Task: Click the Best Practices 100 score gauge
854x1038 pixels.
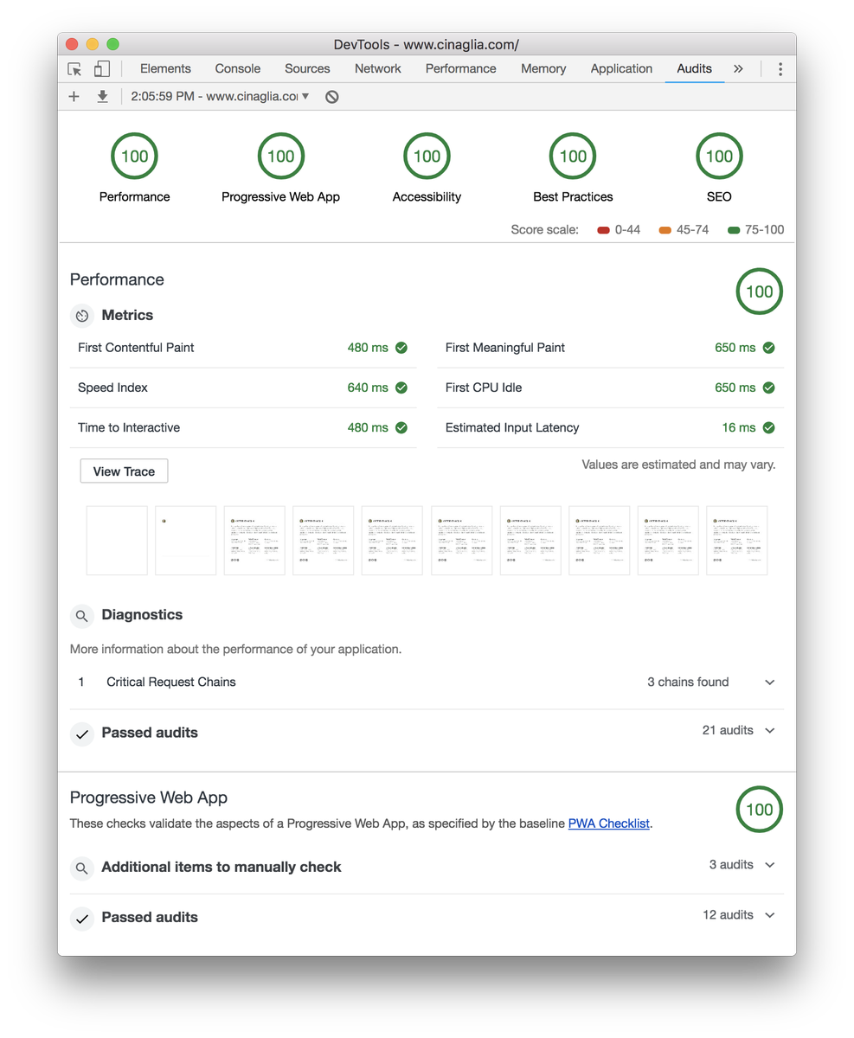Action: [574, 157]
